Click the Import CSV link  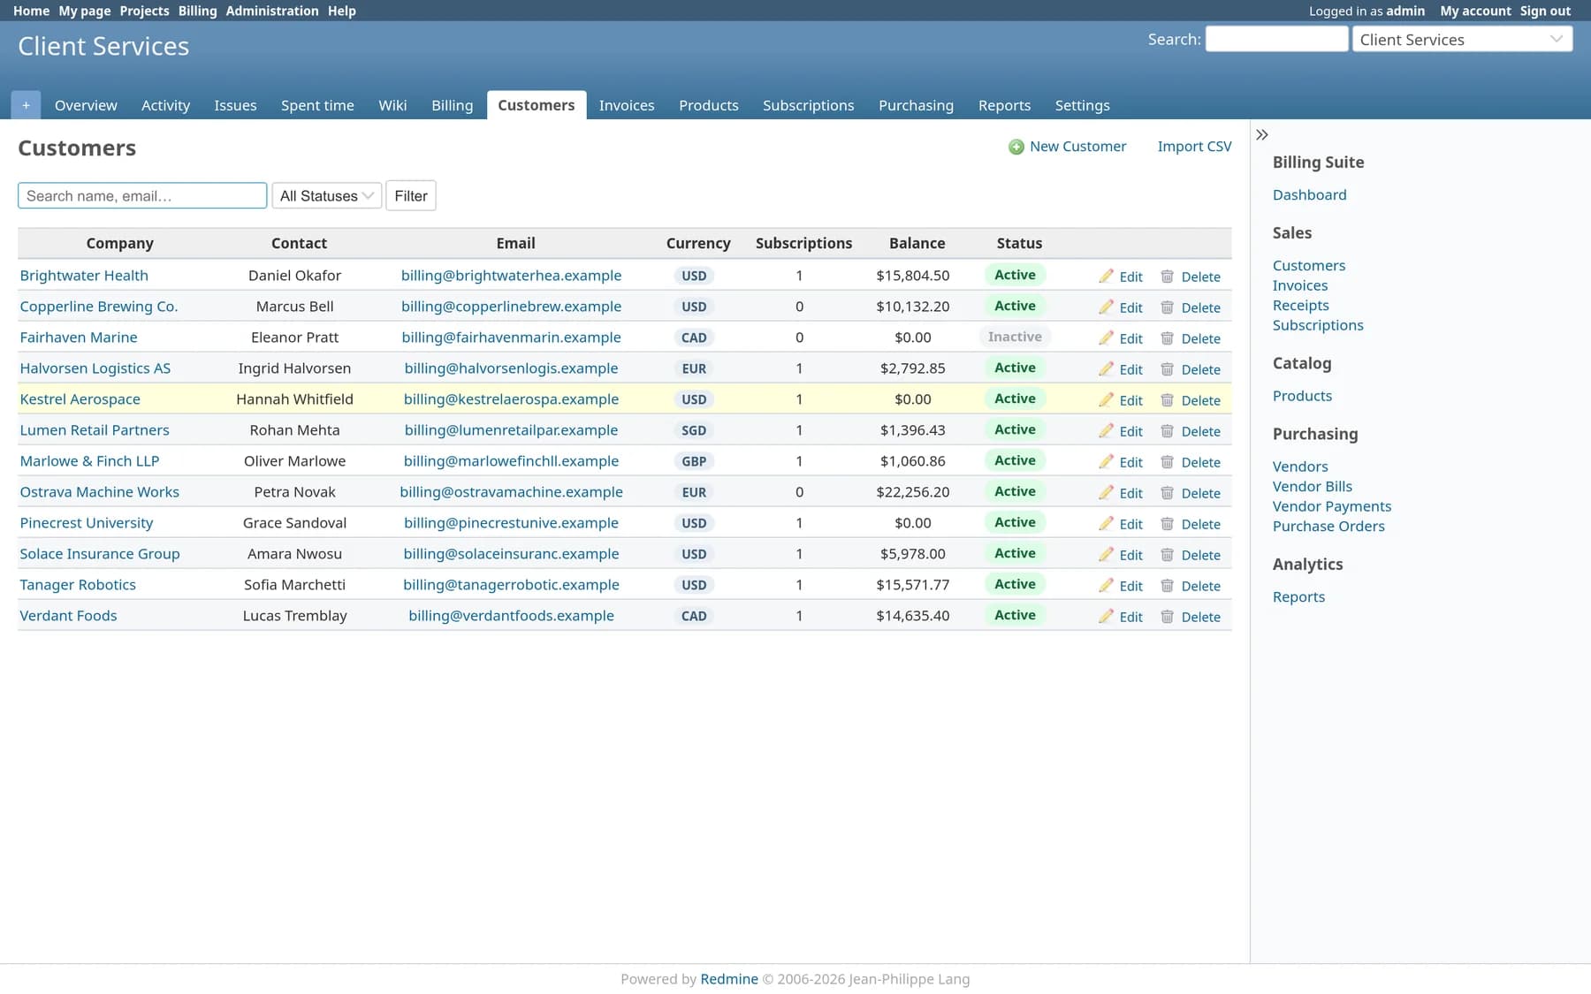(1194, 147)
